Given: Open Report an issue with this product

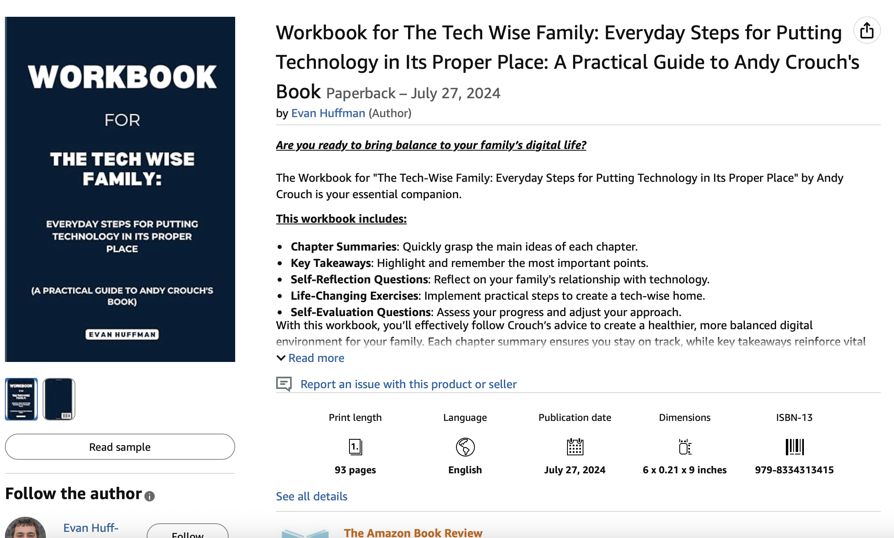Looking at the screenshot, I should (x=408, y=384).
